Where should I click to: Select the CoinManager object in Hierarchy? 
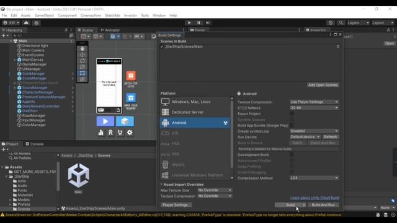pos(33,74)
